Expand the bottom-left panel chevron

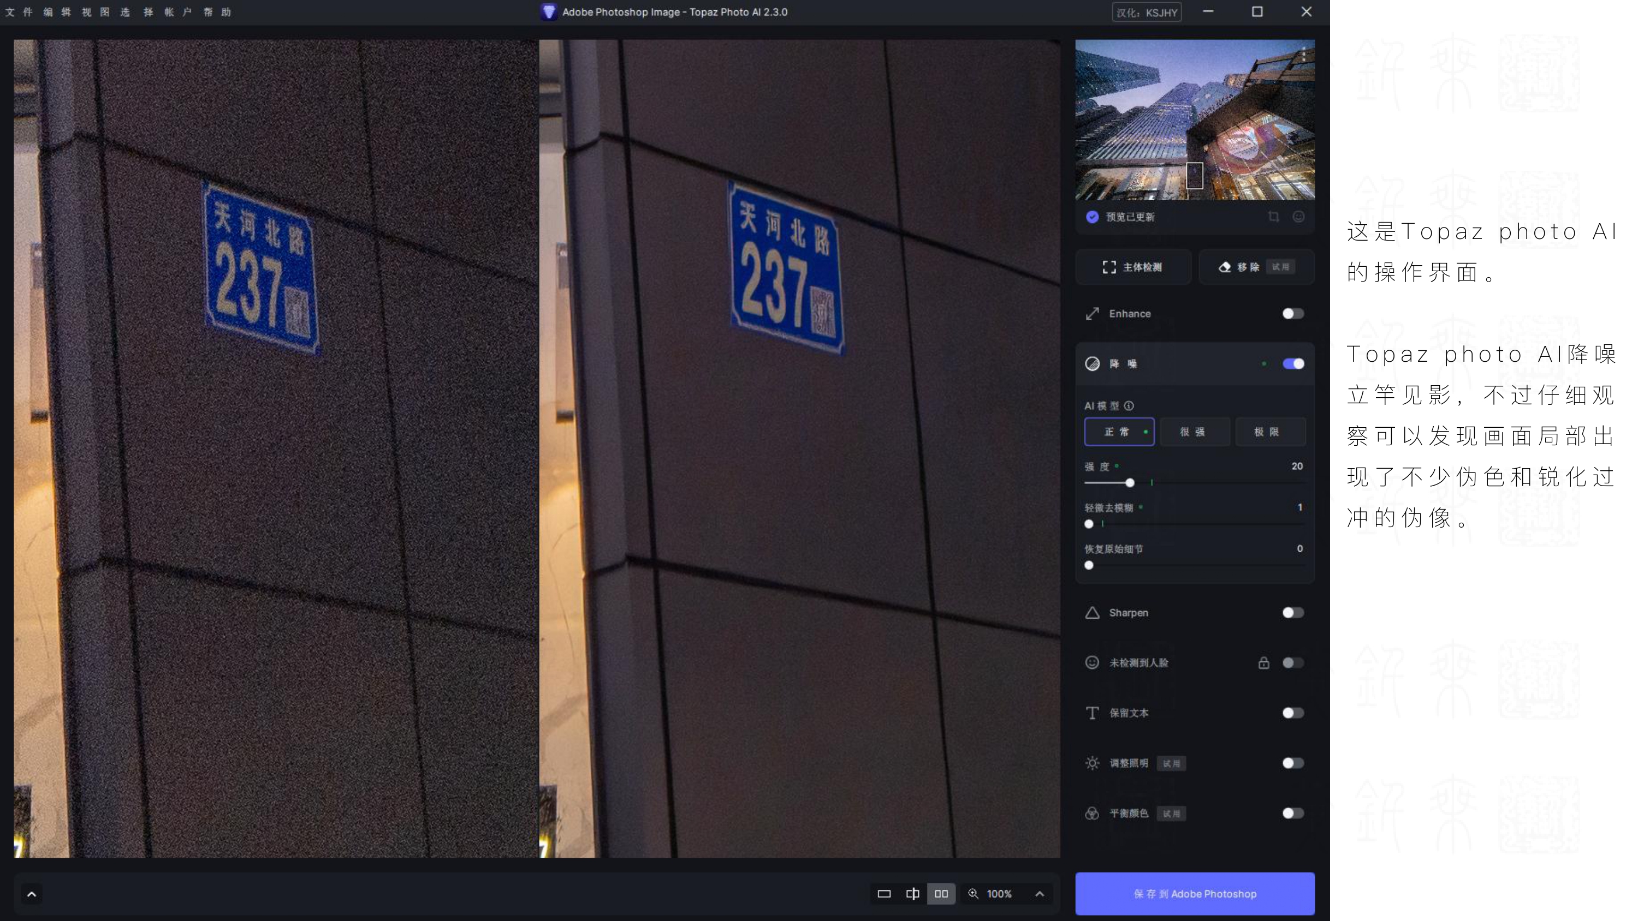[32, 894]
